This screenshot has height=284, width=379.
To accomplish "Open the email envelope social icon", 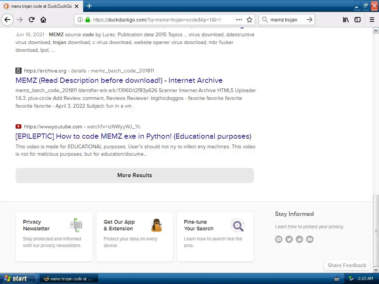I will tap(310, 239).
